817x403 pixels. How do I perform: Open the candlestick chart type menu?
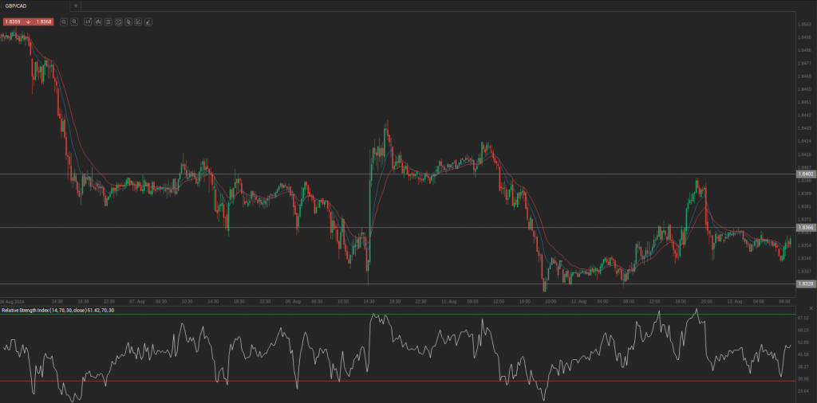[97, 22]
